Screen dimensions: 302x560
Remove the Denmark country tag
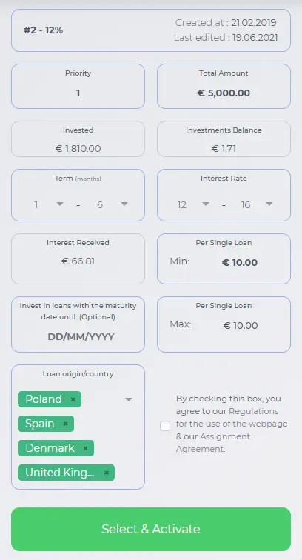tap(85, 448)
